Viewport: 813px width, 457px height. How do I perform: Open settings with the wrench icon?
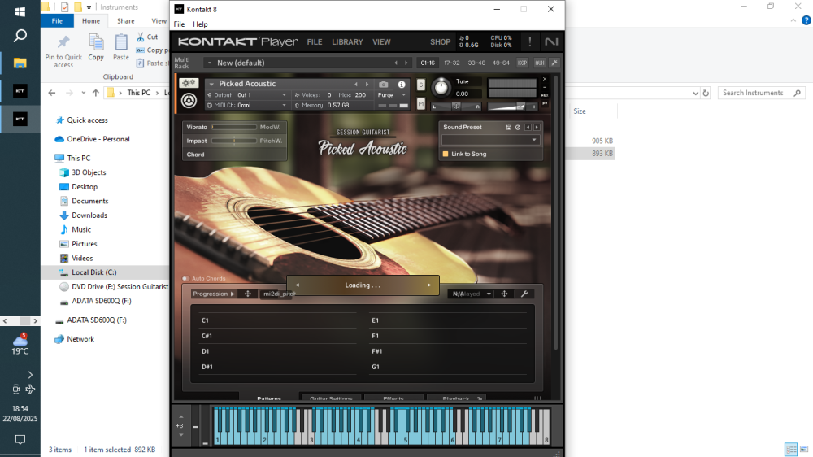click(x=524, y=294)
